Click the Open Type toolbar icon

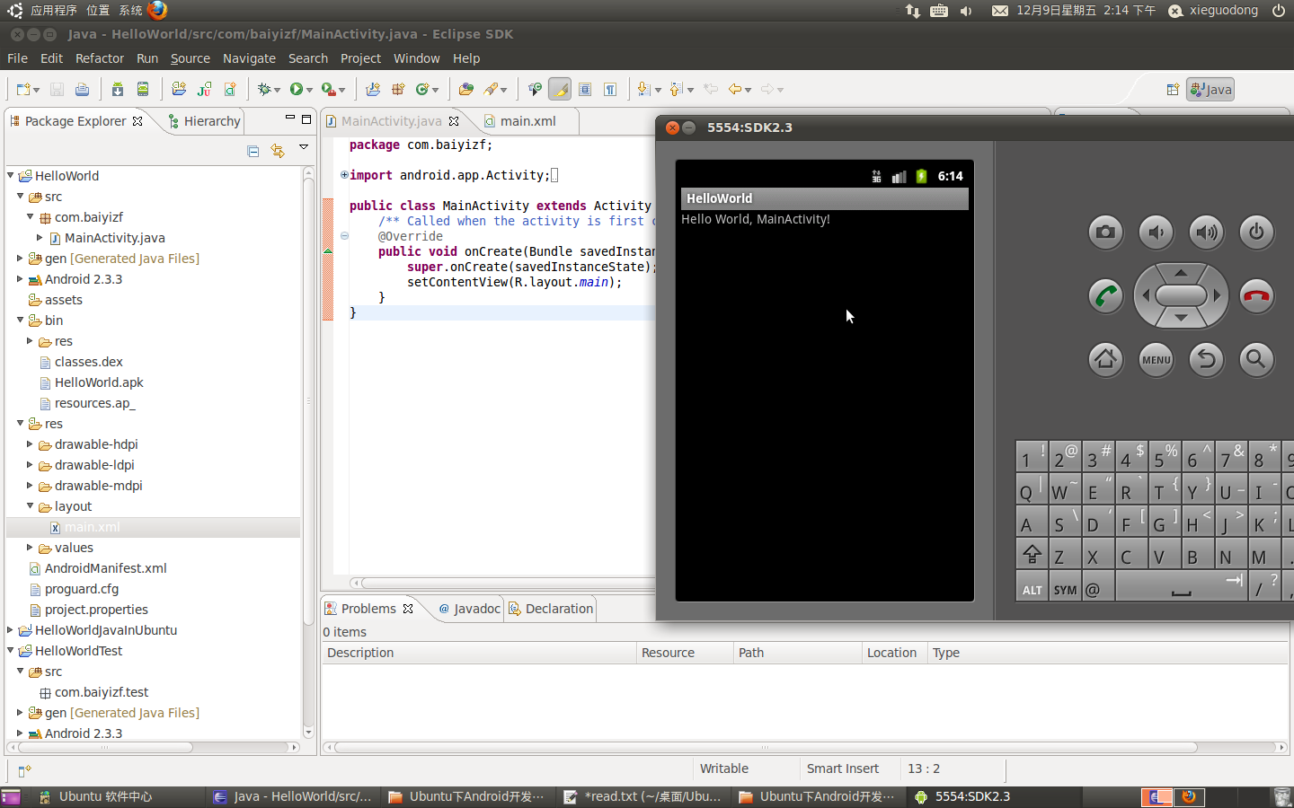point(465,89)
